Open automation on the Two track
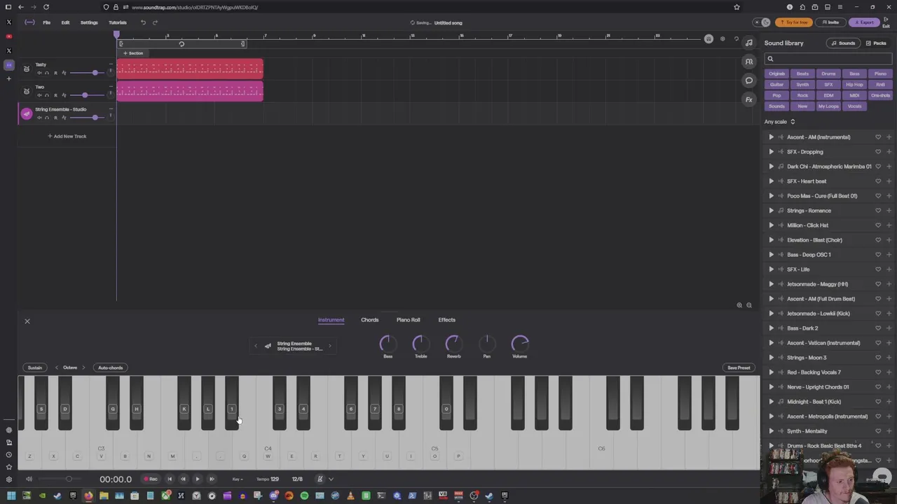The image size is (897, 504). (64, 95)
